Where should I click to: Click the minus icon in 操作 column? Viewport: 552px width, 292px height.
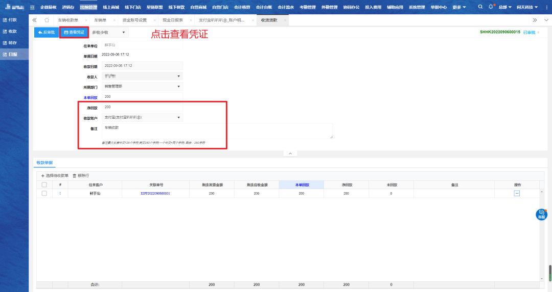(517, 193)
